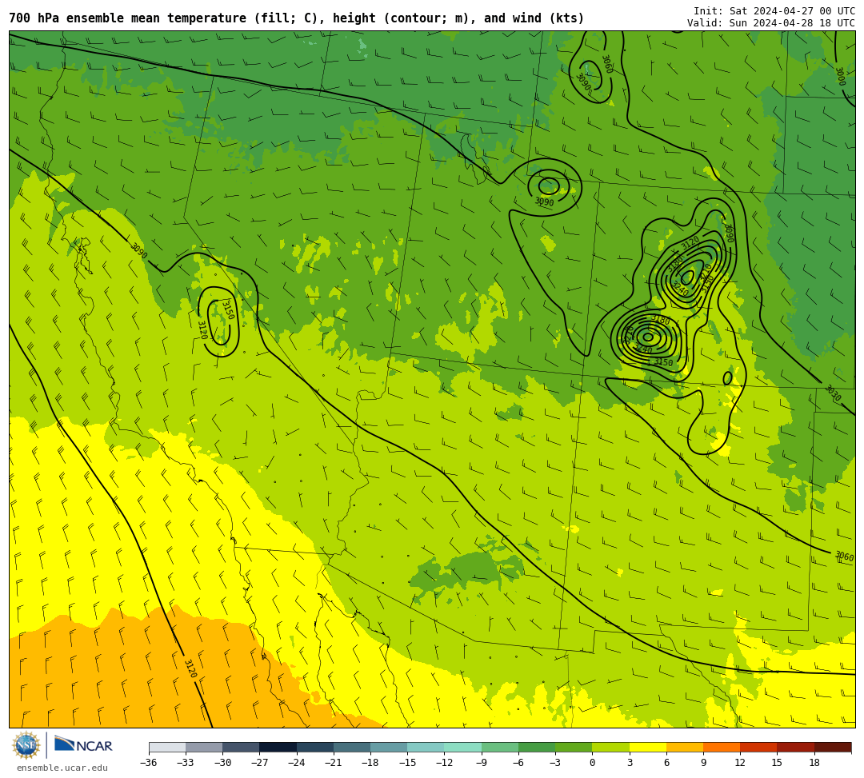
Task: Pick the green -6 to -3 colorbar segment
Action: 537,747
